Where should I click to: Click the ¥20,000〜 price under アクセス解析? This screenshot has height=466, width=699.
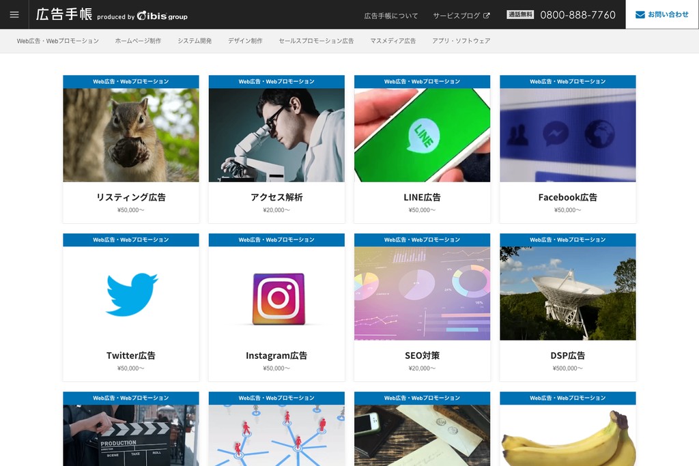click(x=276, y=210)
